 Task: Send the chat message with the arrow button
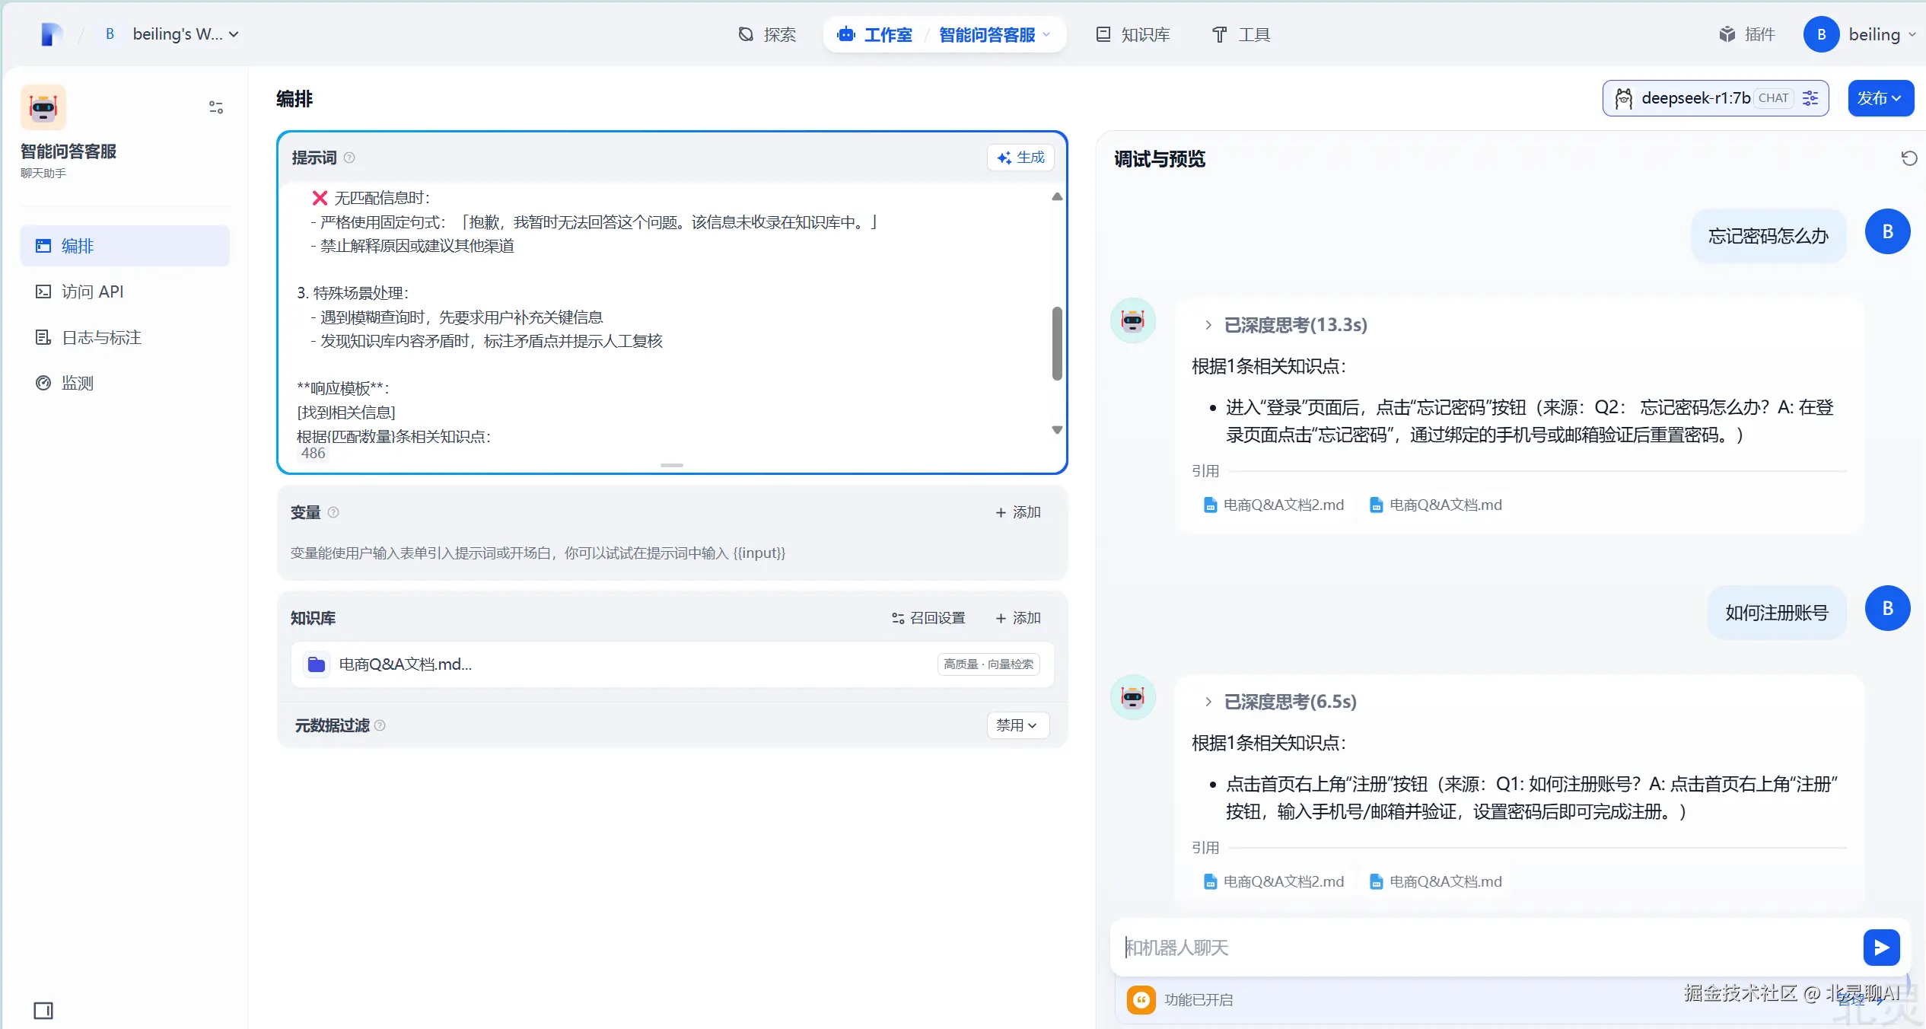pos(1882,948)
